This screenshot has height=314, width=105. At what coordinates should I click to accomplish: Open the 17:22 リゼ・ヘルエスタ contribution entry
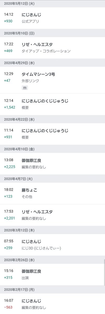coord(52,48)
